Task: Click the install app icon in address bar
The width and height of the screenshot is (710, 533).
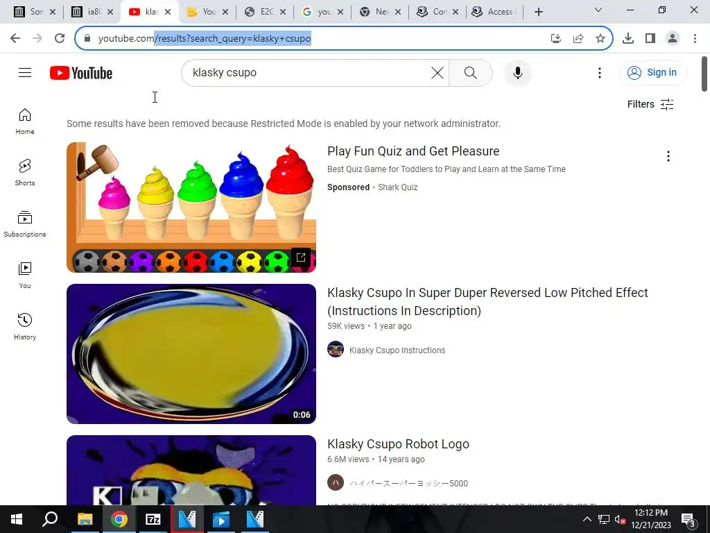Action: (x=555, y=38)
